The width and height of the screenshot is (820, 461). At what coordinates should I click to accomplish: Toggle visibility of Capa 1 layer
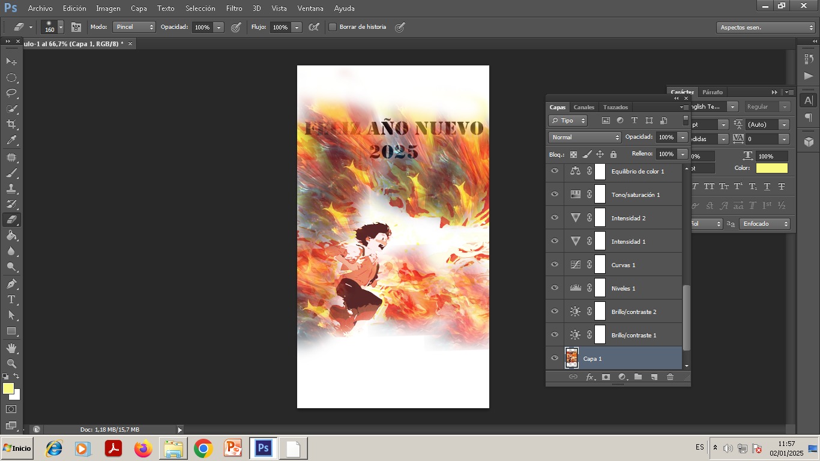tap(555, 358)
